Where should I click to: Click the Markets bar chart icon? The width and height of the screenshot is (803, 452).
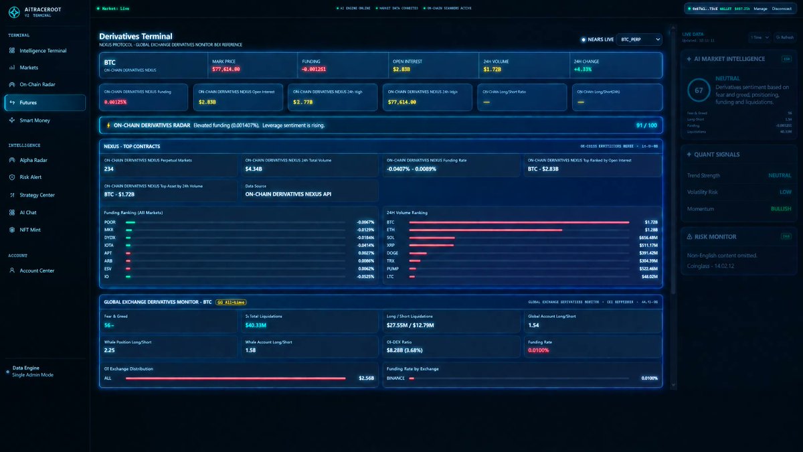pyautogui.click(x=12, y=68)
